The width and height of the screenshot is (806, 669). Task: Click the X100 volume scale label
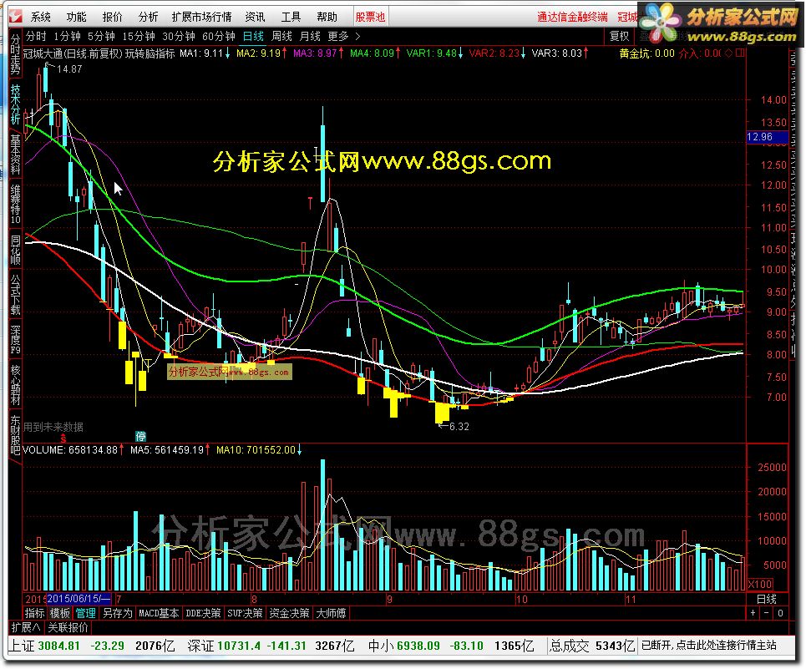pyautogui.click(x=760, y=584)
